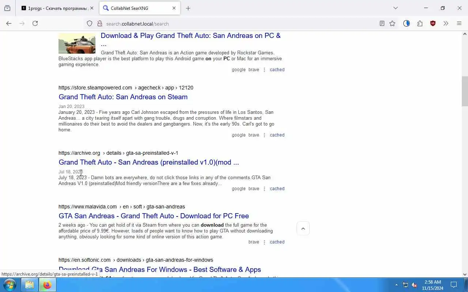Screen dimensions: 468x292
Task: Click the https://www.malavida.com URL text
Action: coord(87,207)
